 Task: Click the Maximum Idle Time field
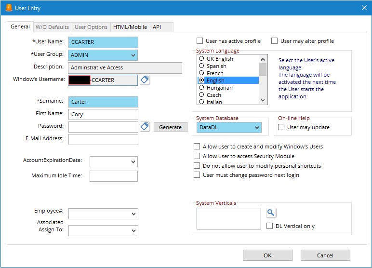[114, 176]
